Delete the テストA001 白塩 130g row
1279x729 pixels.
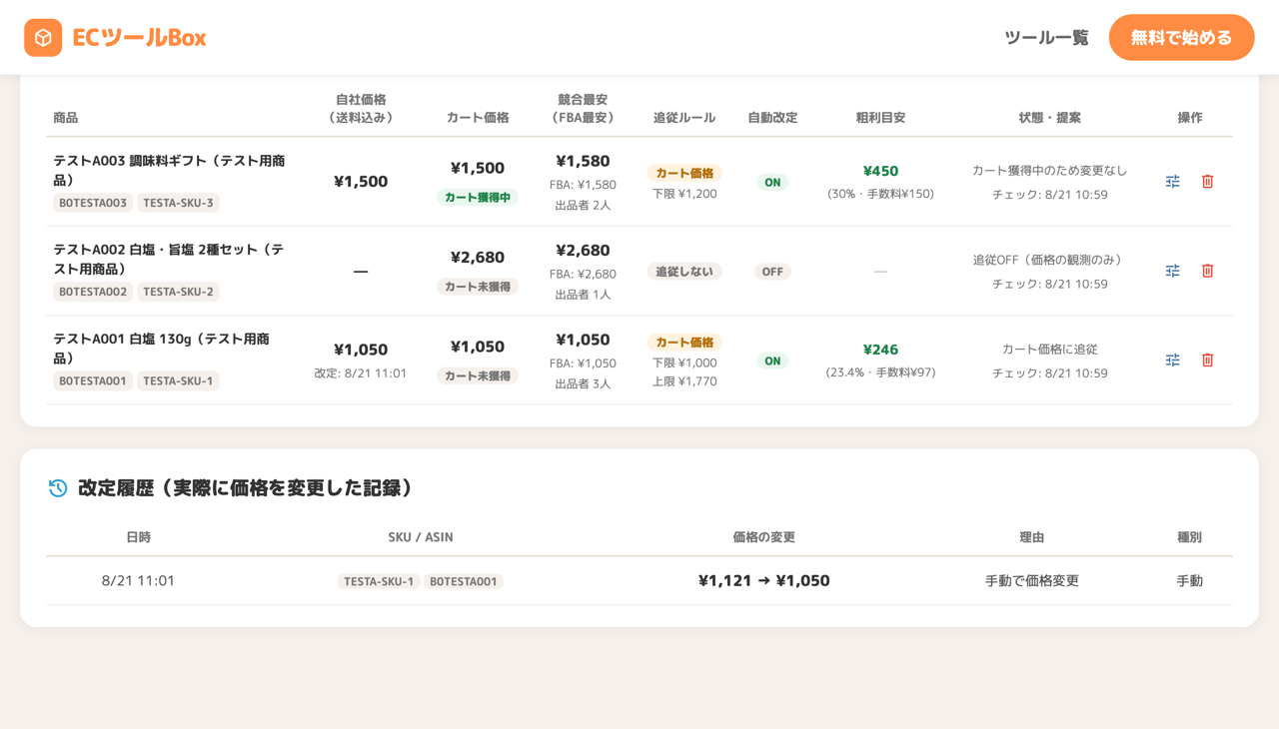(x=1207, y=360)
